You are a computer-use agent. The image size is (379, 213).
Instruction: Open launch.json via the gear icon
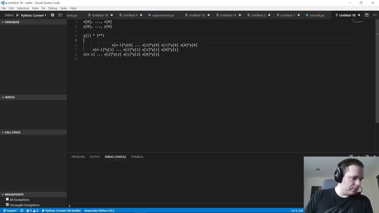pyautogui.click(x=52, y=15)
